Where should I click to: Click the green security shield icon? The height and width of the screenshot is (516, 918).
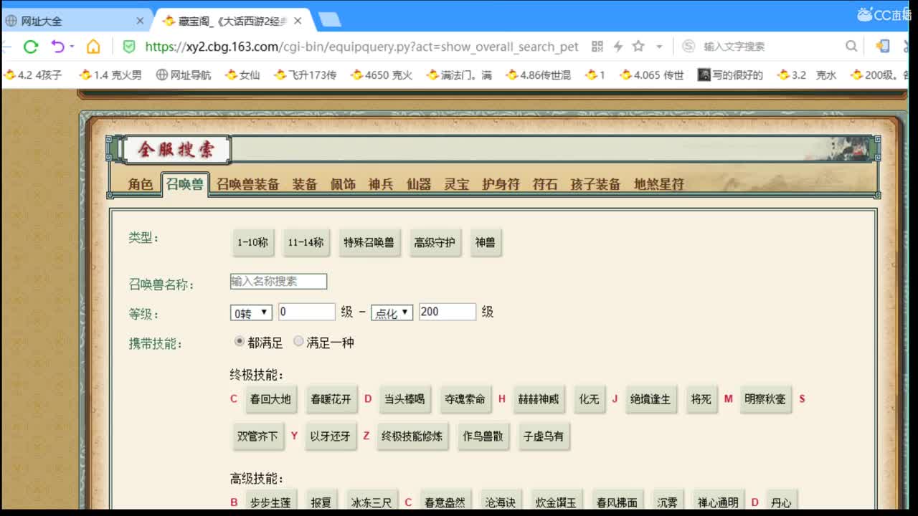pos(129,47)
